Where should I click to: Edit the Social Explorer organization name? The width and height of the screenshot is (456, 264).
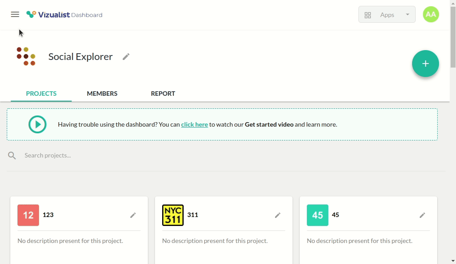(x=126, y=56)
